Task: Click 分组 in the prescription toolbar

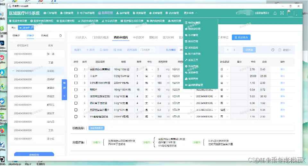Action: pos(118,50)
